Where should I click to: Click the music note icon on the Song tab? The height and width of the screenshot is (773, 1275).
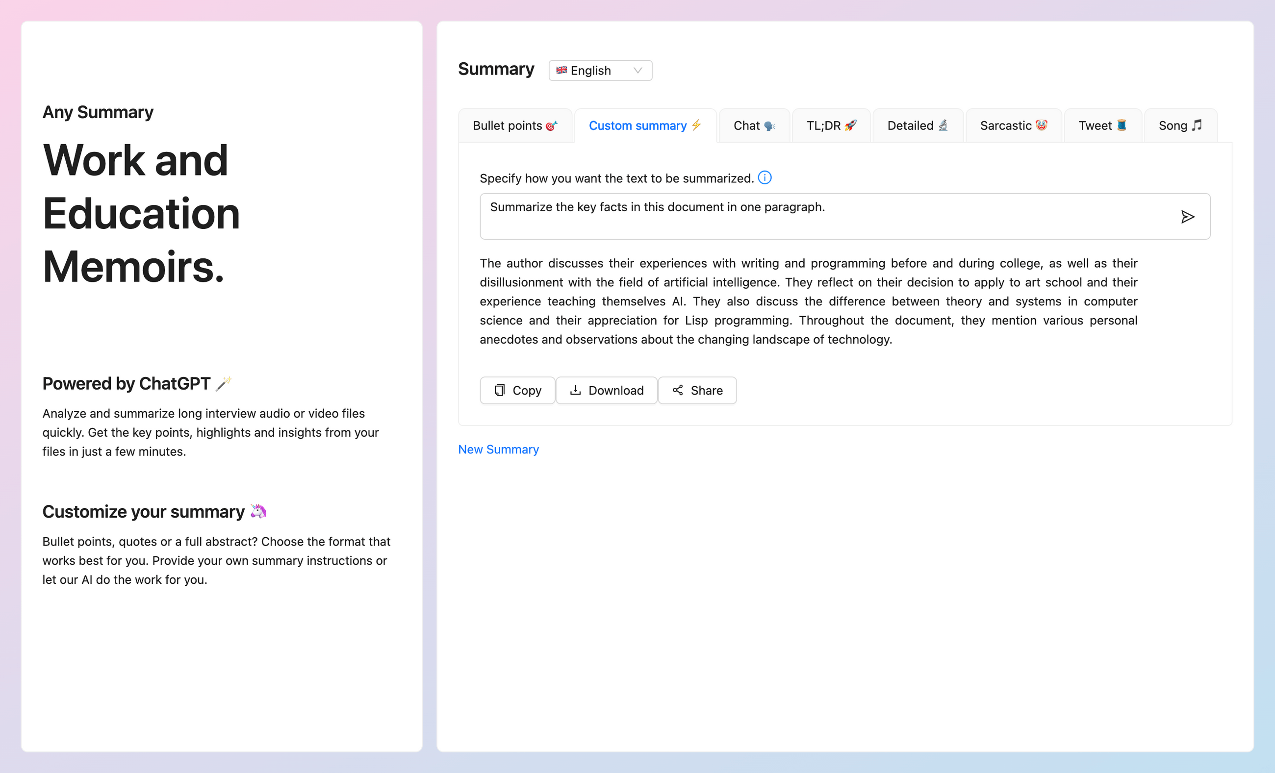tap(1197, 125)
